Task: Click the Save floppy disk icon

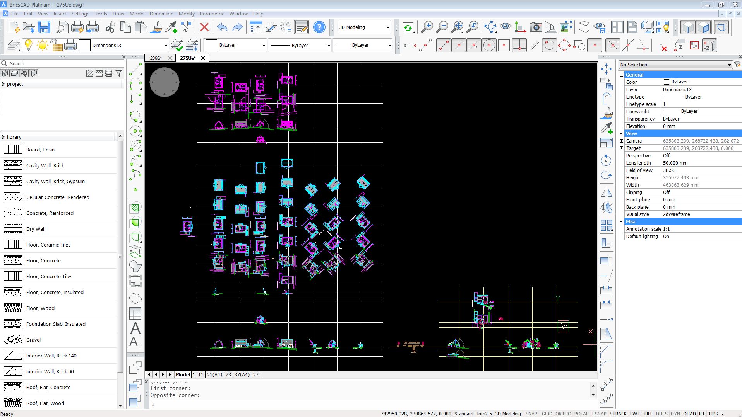Action: click(44, 27)
